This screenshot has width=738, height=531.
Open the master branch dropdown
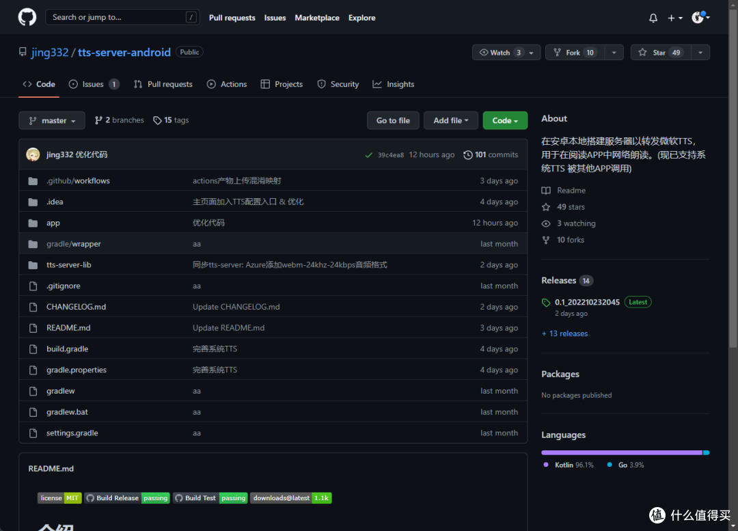tap(52, 120)
